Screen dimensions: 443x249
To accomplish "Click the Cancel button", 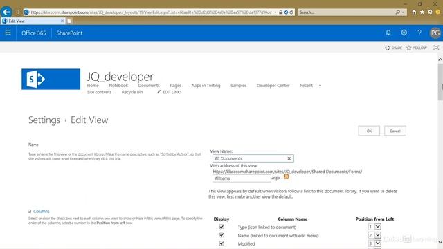I will [x=395, y=131].
